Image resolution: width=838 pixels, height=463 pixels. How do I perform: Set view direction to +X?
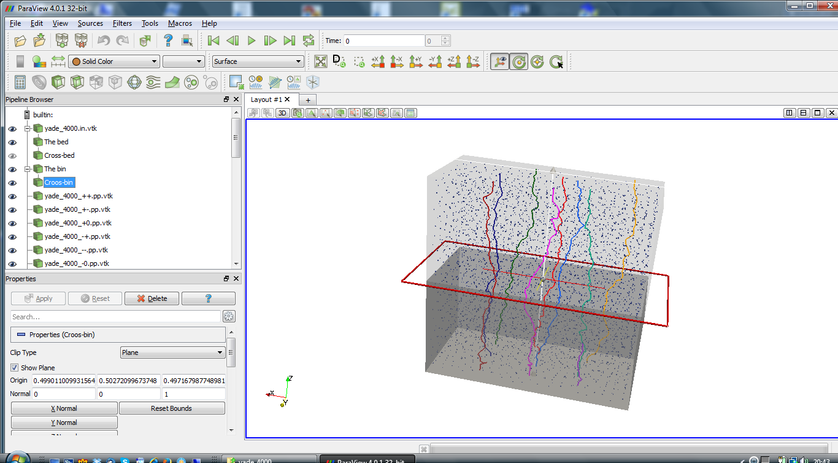click(378, 61)
